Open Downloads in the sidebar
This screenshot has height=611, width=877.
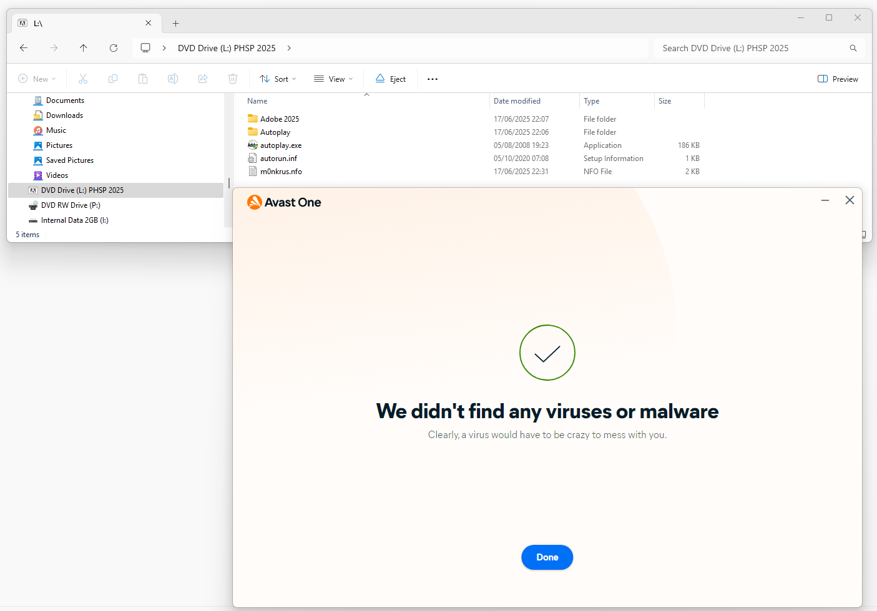tap(64, 115)
